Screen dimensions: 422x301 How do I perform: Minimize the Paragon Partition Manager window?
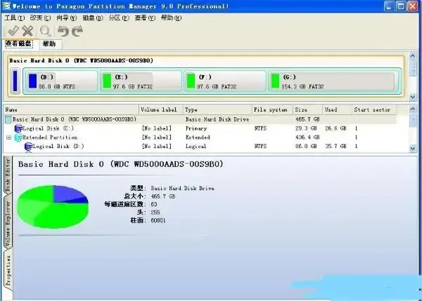pos(389,6)
